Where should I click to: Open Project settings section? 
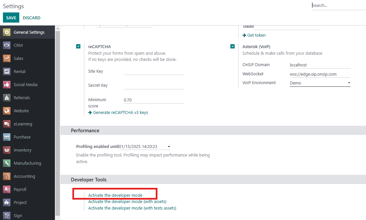click(27, 202)
